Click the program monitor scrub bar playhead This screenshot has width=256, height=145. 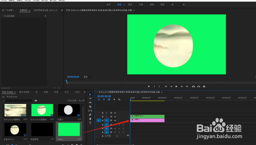click(x=67, y=81)
